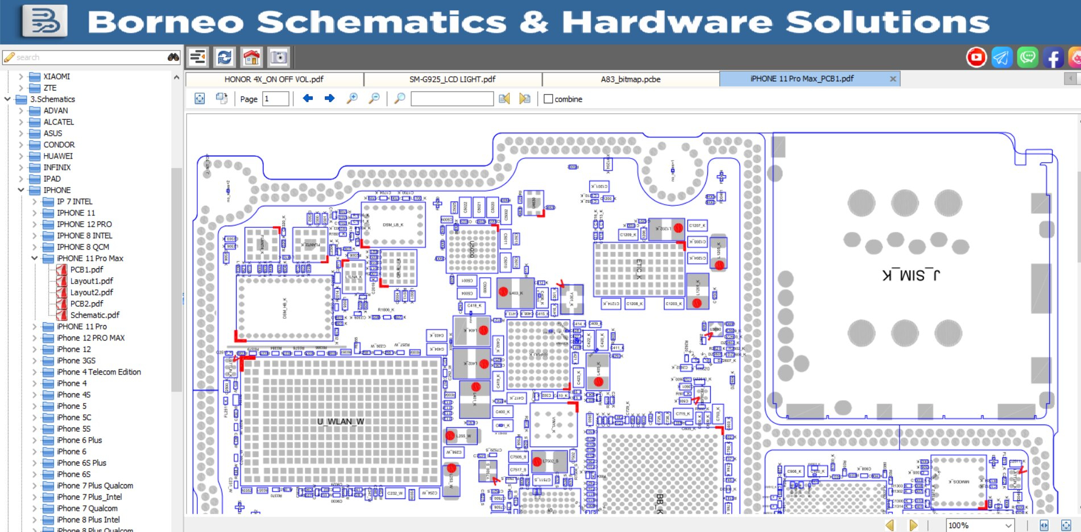Viewport: 1081px width, 532px height.
Task: Take a screenshot with the camera icon
Action: [279, 57]
